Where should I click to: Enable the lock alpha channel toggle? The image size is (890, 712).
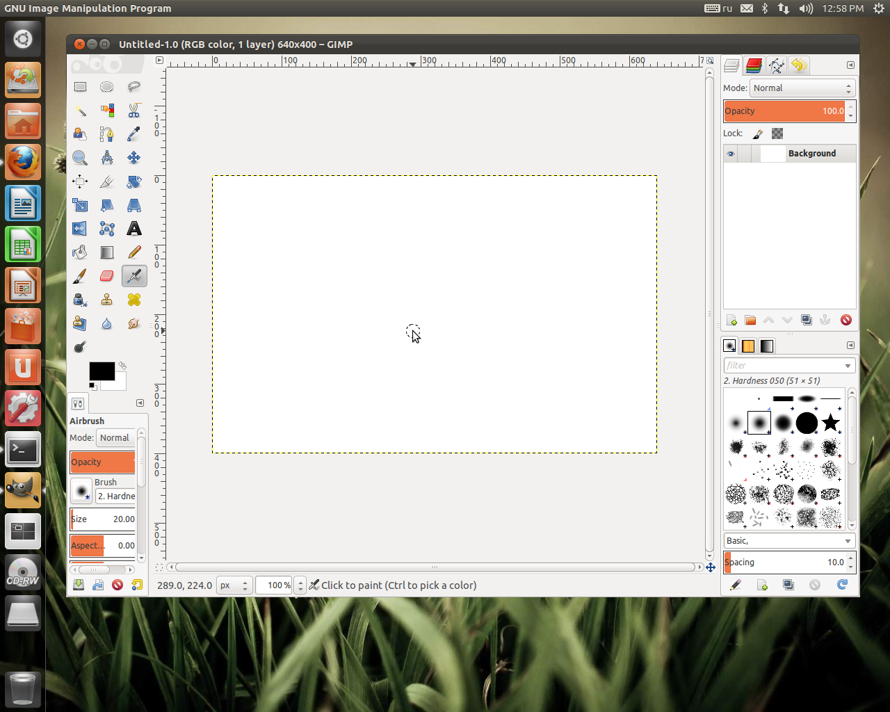(x=777, y=133)
